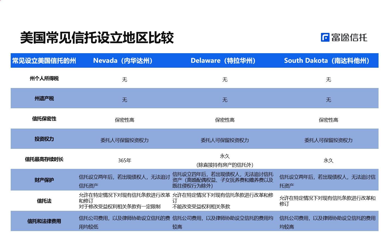Click the row label 州个人所得税
Image resolution: width=381 pixels, height=233 pixels.
pos(44,78)
